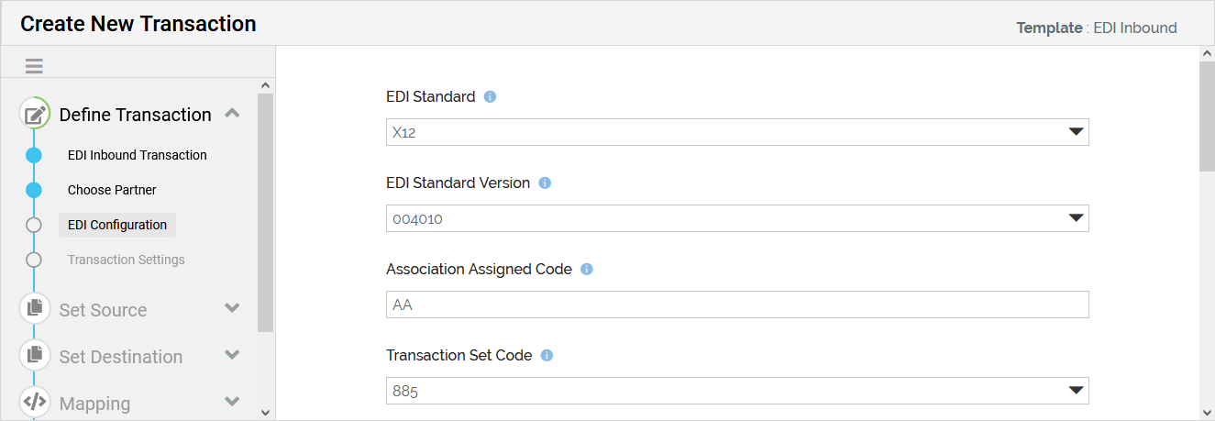This screenshot has height=421, width=1215.
Task: Click the Association Assigned Code input field
Action: (736, 305)
